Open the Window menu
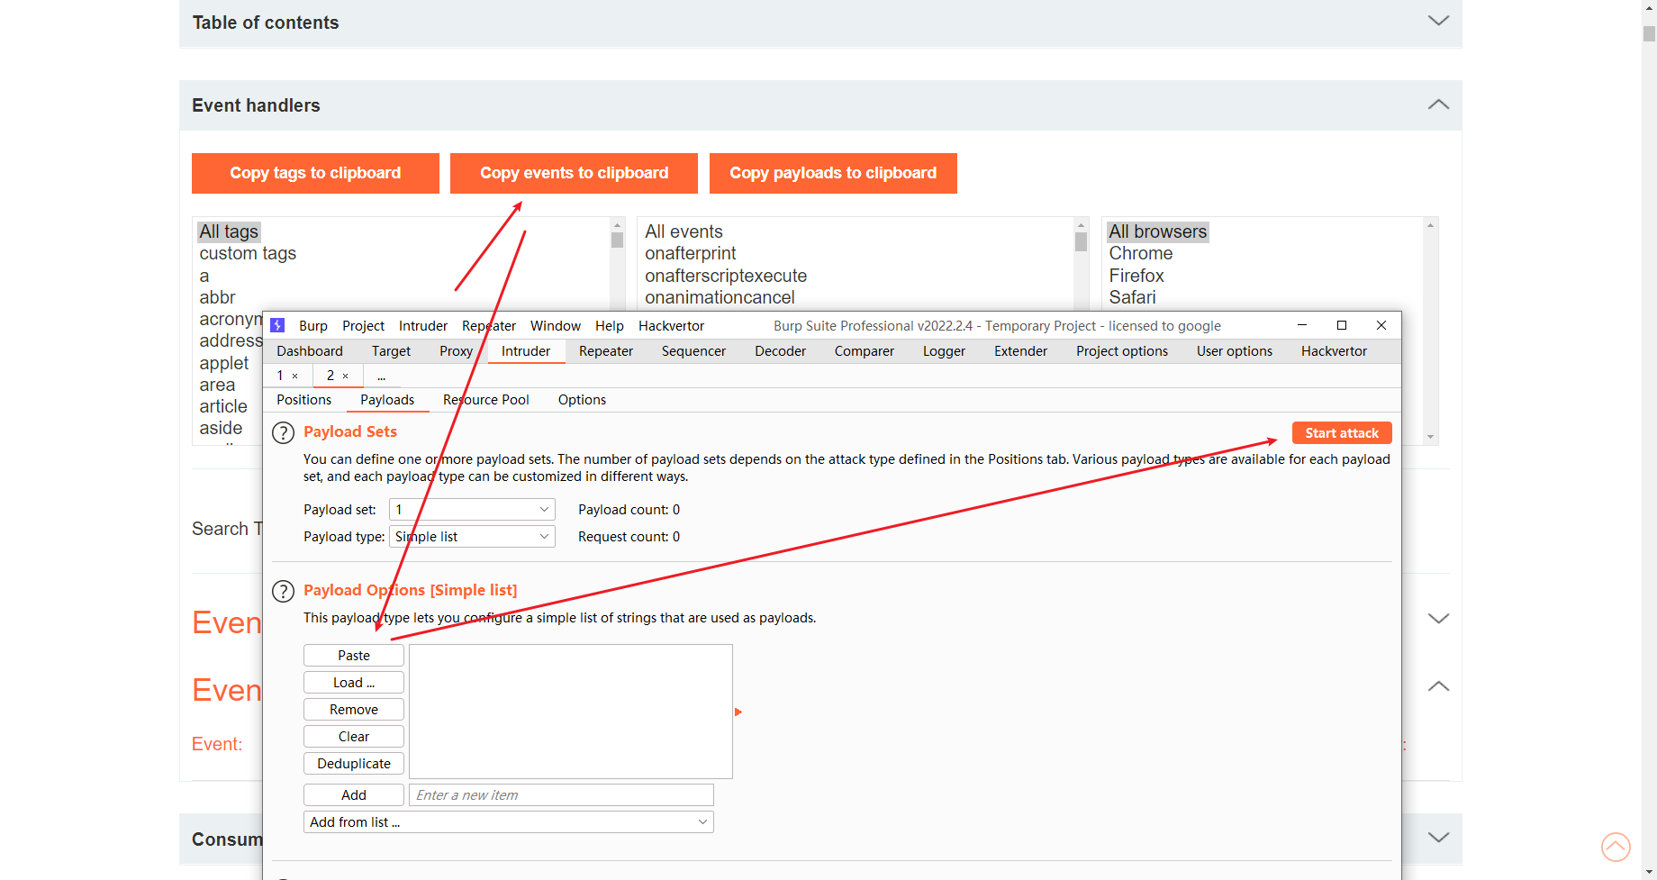Screen dimensions: 1657x880 point(555,326)
